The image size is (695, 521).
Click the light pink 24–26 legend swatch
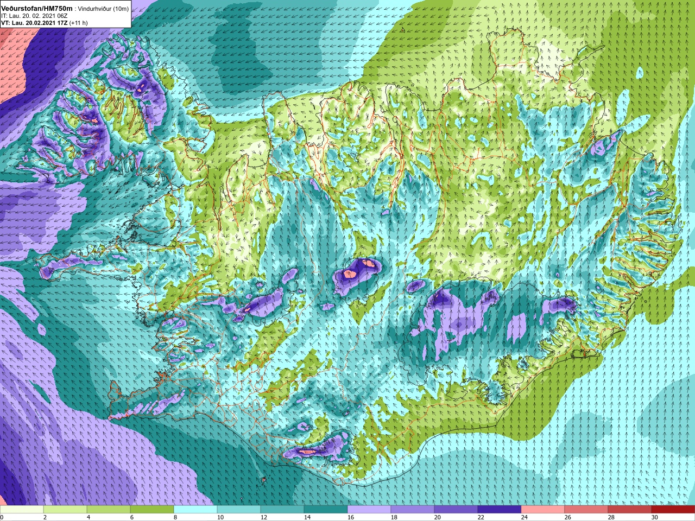543,510
